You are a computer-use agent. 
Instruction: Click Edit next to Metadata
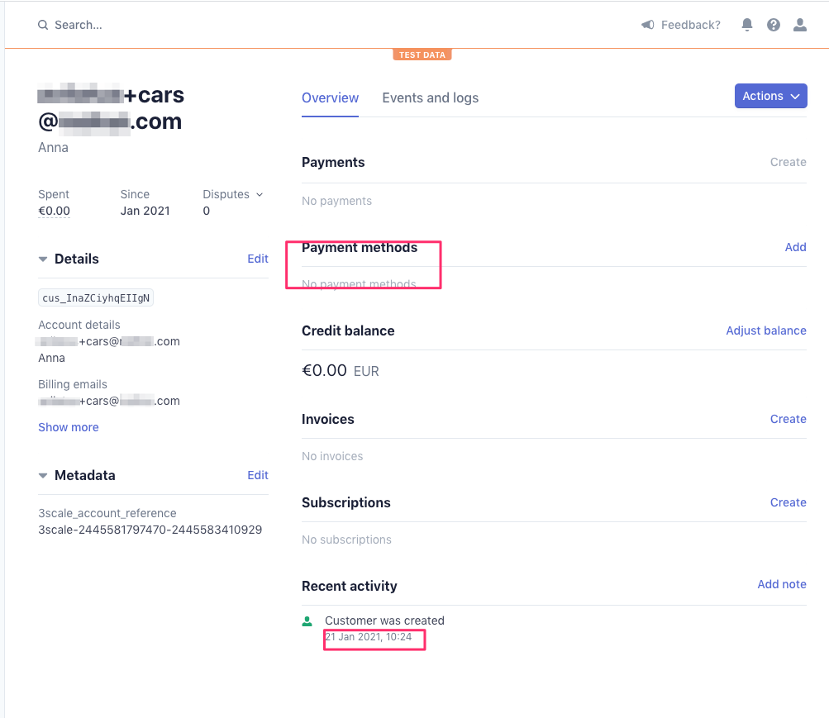pyautogui.click(x=258, y=475)
